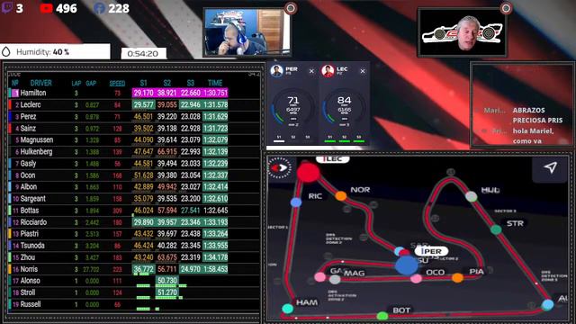Viewport: 576px width, 324px height.
Task: Select the HUL marker on map
Action: [x=472, y=196]
